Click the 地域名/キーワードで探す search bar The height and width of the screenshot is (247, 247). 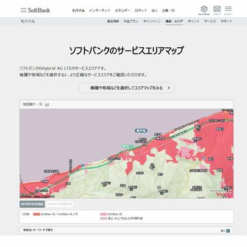126,231
